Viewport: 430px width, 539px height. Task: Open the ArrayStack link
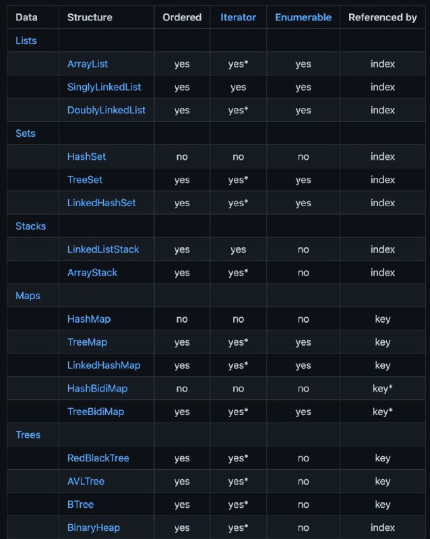(92, 273)
